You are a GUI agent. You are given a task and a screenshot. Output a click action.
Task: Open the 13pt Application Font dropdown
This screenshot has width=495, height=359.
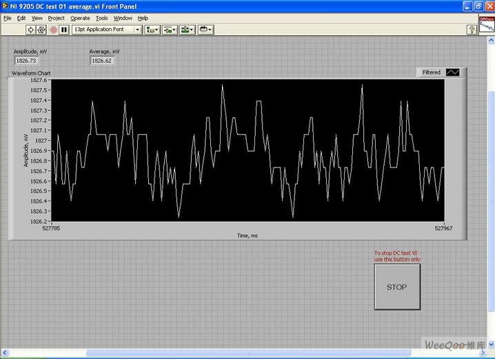click(x=107, y=30)
